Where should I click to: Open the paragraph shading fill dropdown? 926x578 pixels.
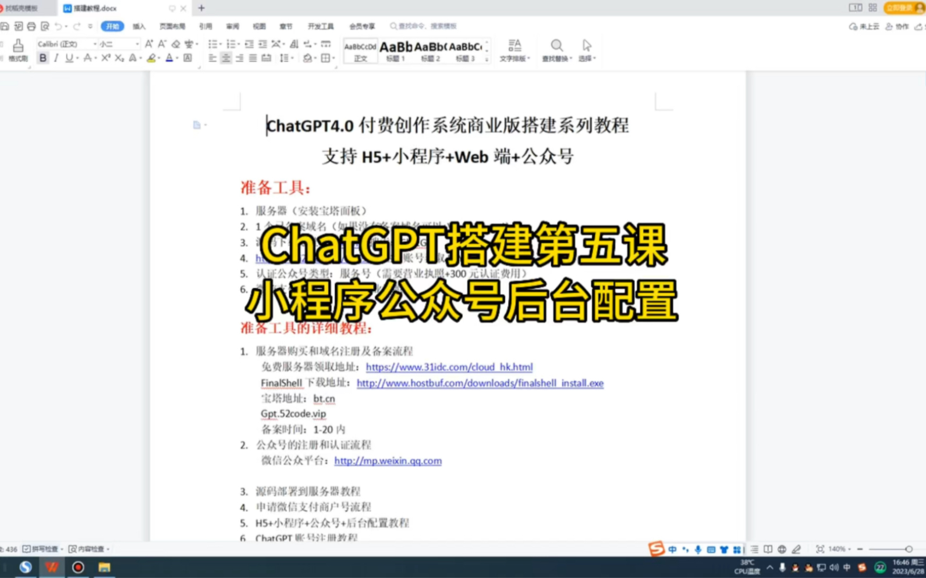coord(315,58)
